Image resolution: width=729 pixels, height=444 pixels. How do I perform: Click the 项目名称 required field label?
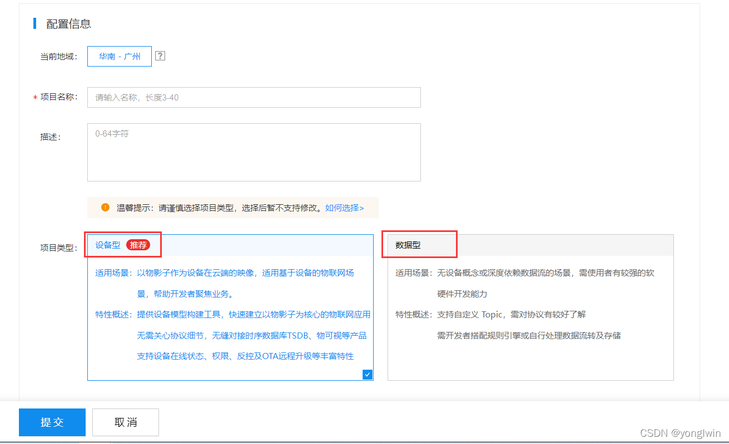pyautogui.click(x=56, y=97)
